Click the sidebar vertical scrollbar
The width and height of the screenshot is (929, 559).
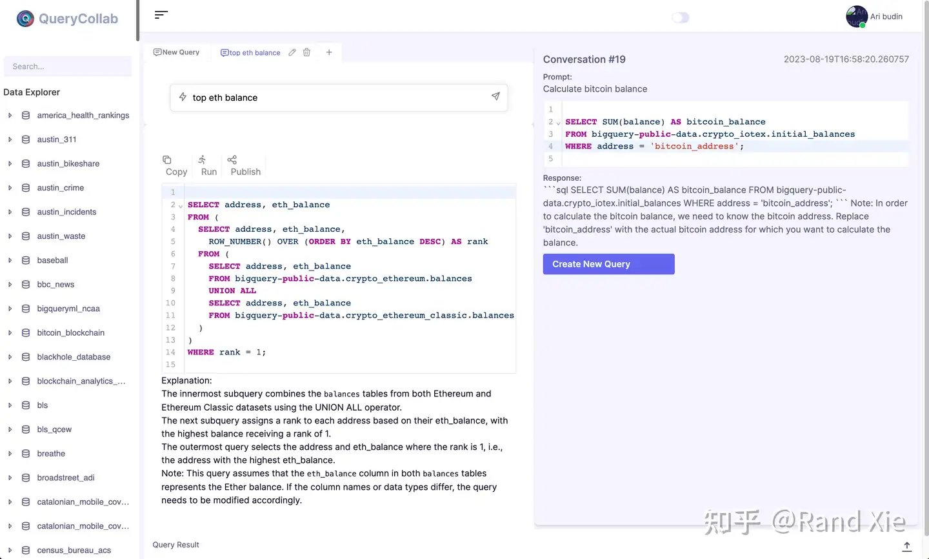tap(137, 21)
